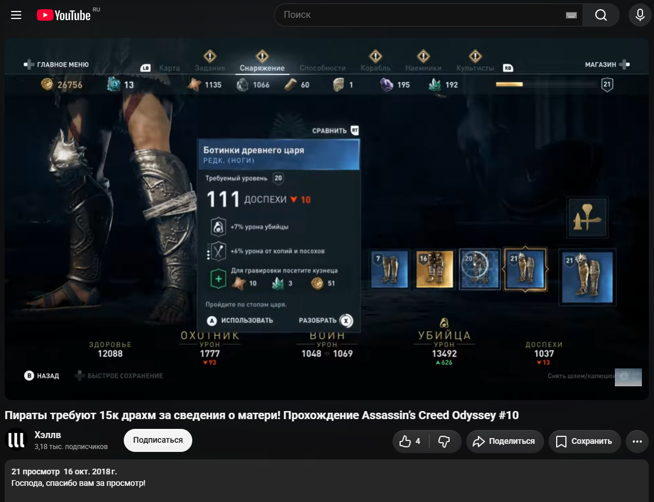Select the gold level 16 boots item
The height and width of the screenshot is (502, 654).
click(434, 269)
